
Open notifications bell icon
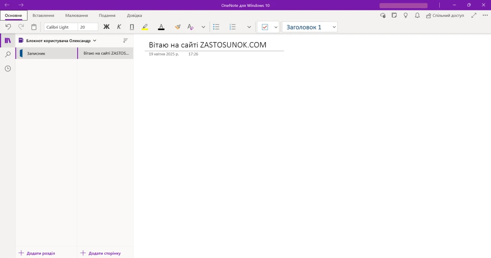click(417, 15)
